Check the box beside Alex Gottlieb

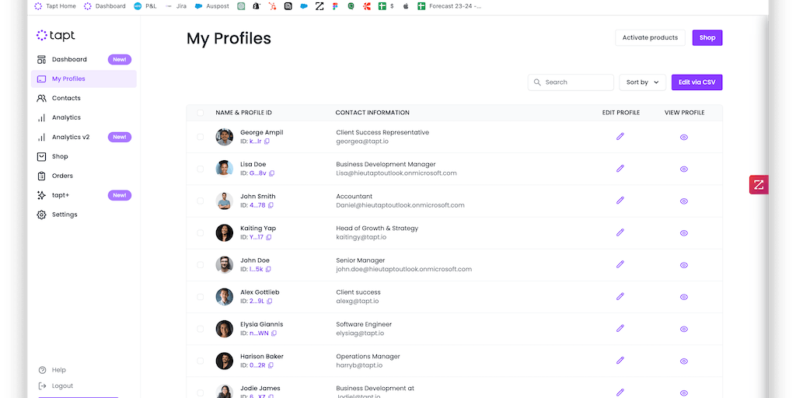[x=201, y=296]
